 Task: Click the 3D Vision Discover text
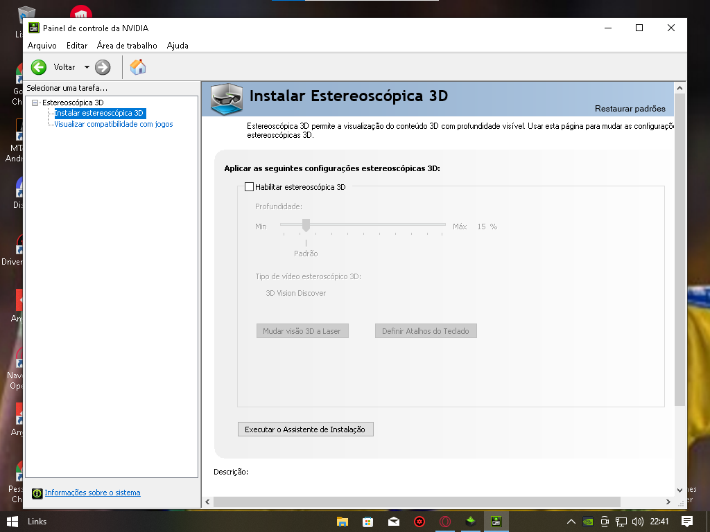point(295,293)
